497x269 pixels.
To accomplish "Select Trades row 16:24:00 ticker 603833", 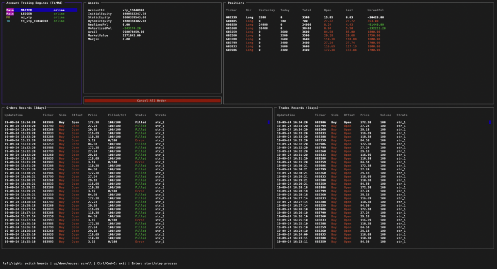I will (x=341, y=235).
